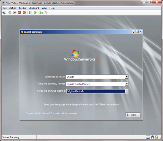The height and width of the screenshot is (141, 163).
Task: Pause the virtual machine
Action: pos(30,13)
